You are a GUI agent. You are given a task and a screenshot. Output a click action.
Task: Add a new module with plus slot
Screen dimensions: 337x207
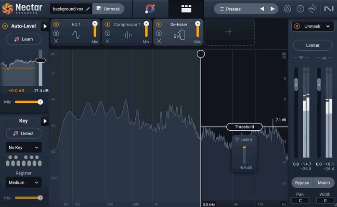230,32
